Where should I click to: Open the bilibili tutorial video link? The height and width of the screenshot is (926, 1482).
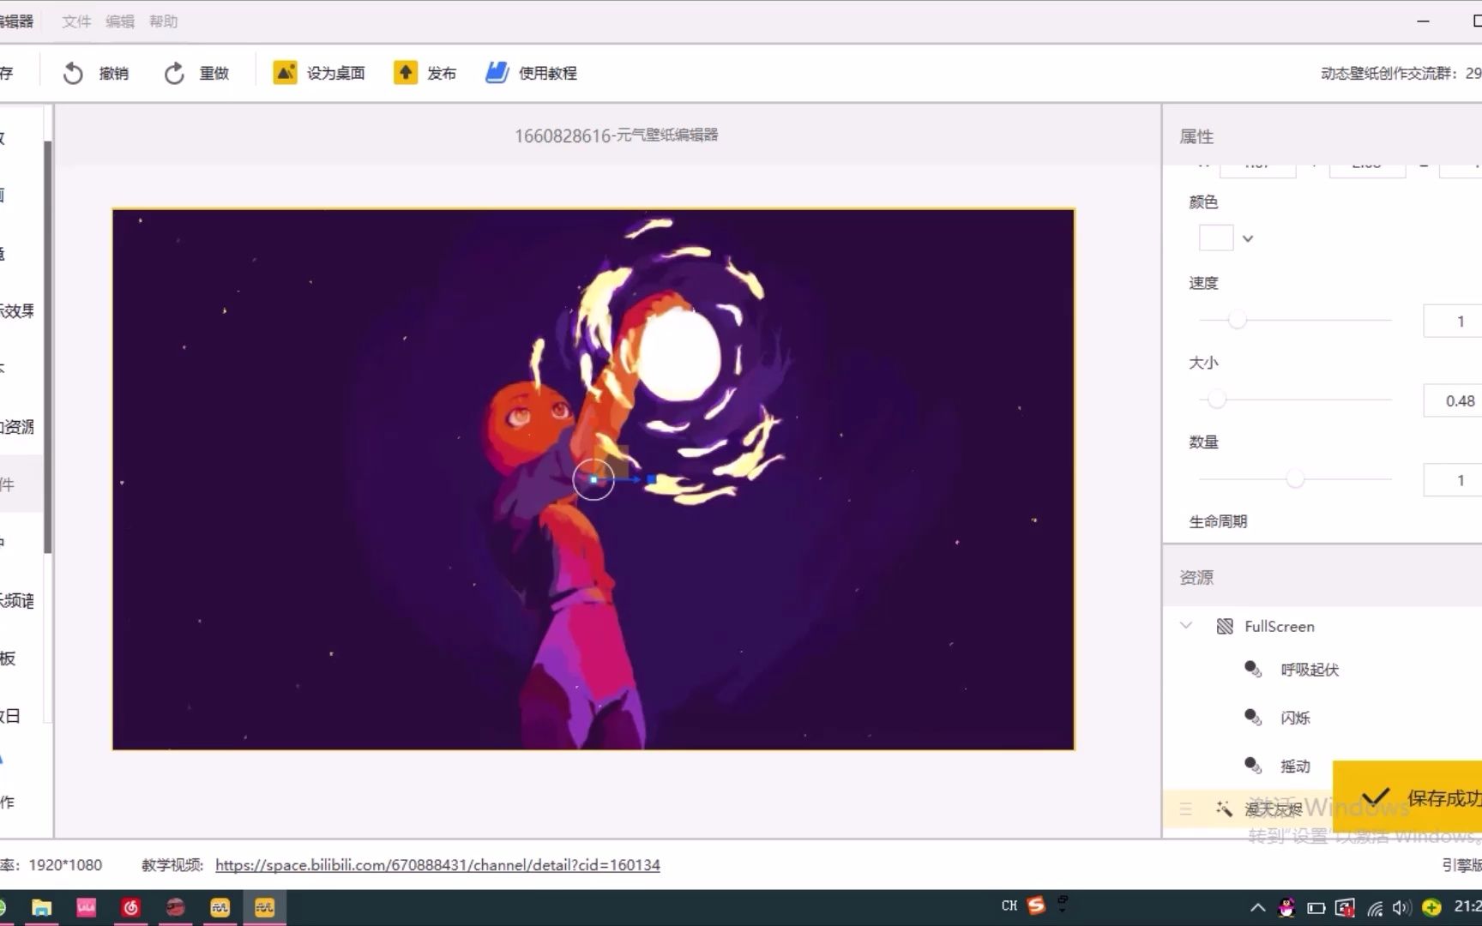pos(437,865)
